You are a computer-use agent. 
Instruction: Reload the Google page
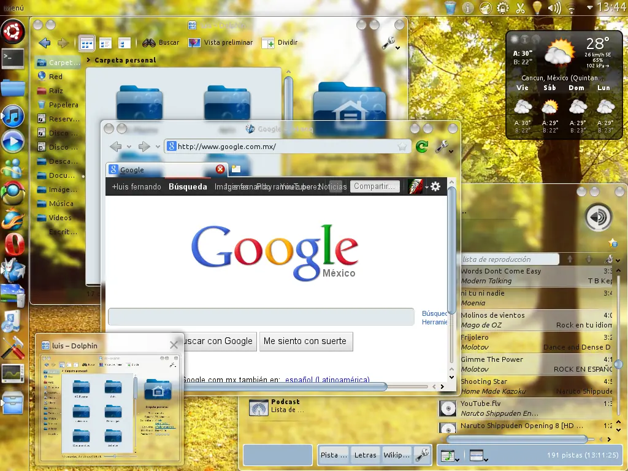point(422,147)
